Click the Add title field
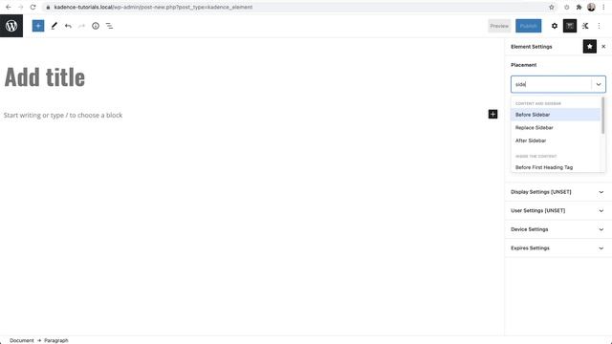This screenshot has height=344, width=612. point(45,76)
